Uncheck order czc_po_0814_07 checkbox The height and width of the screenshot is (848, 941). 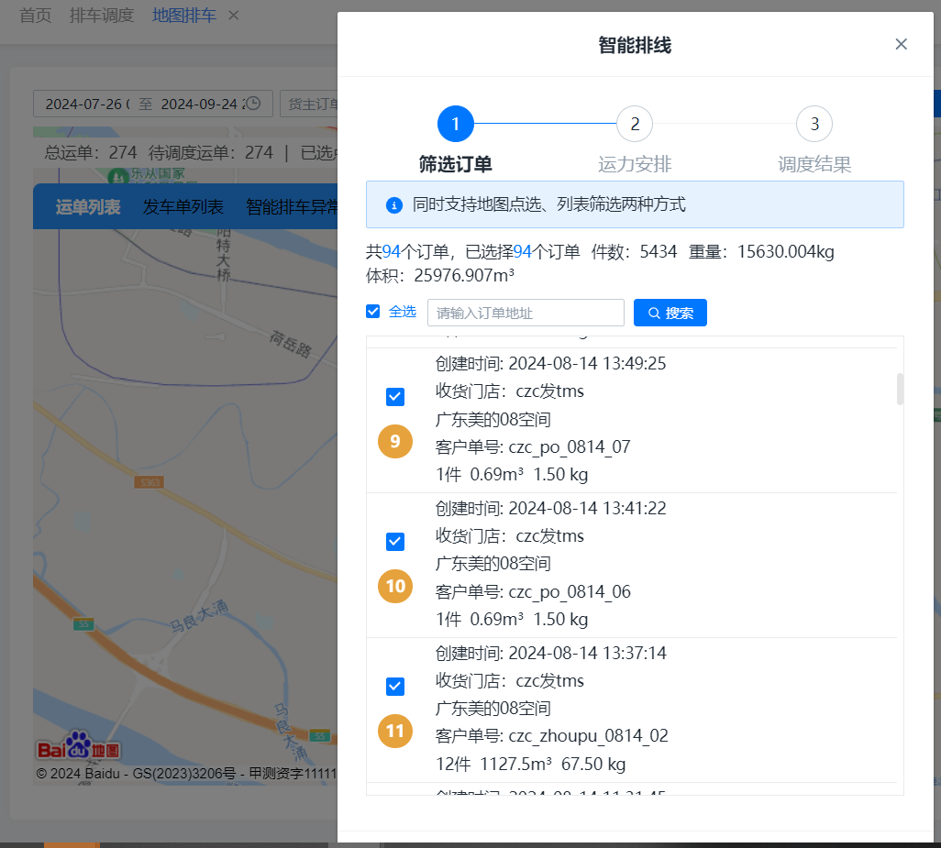coord(395,396)
